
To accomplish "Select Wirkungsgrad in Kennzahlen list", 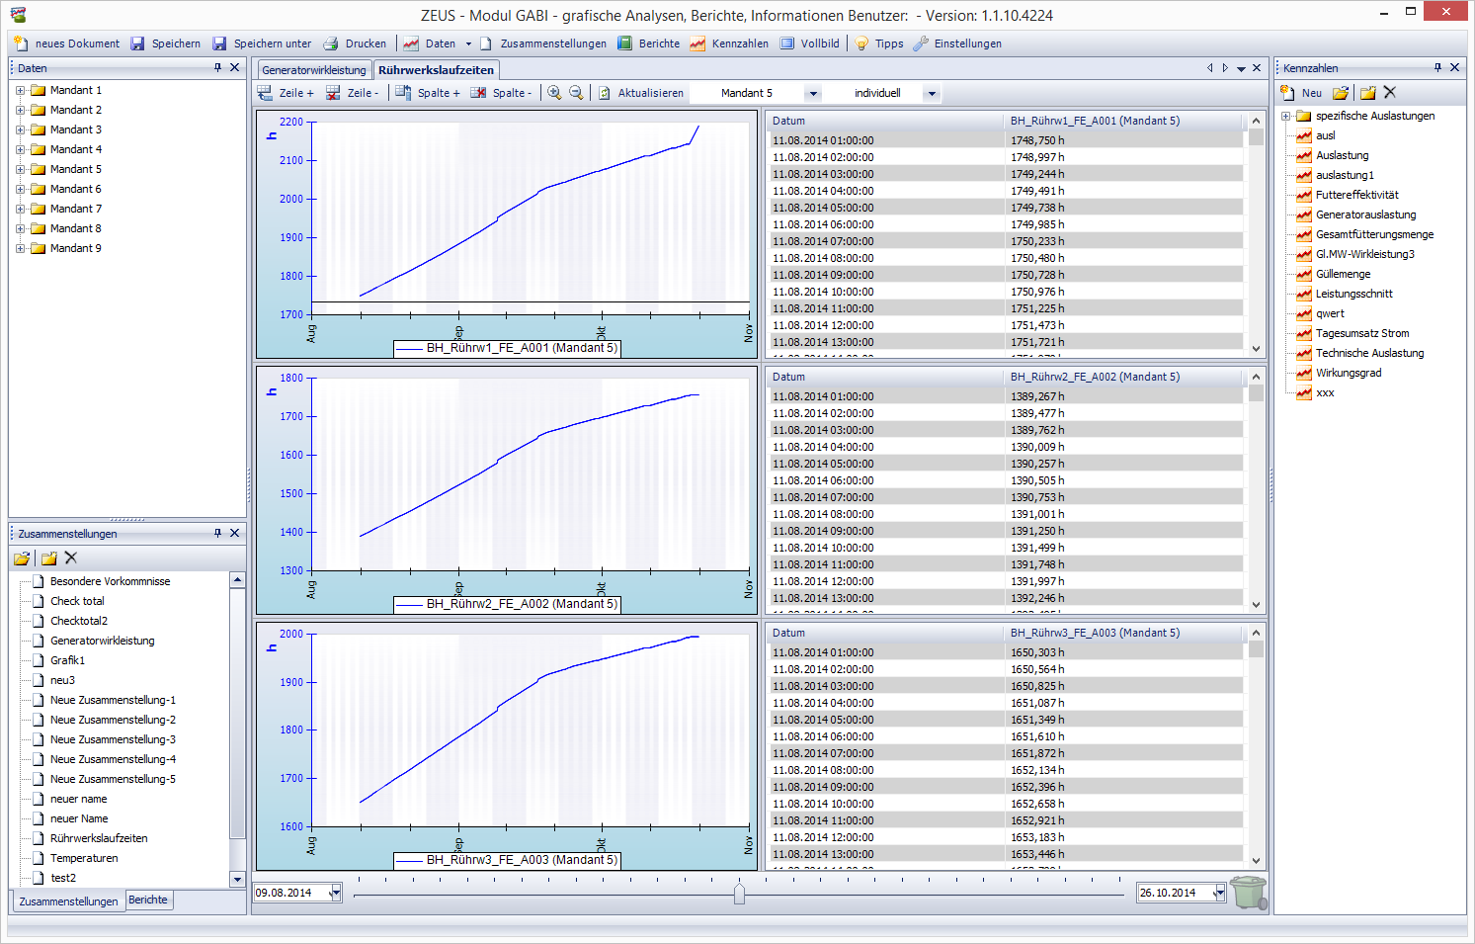I will (1349, 373).
